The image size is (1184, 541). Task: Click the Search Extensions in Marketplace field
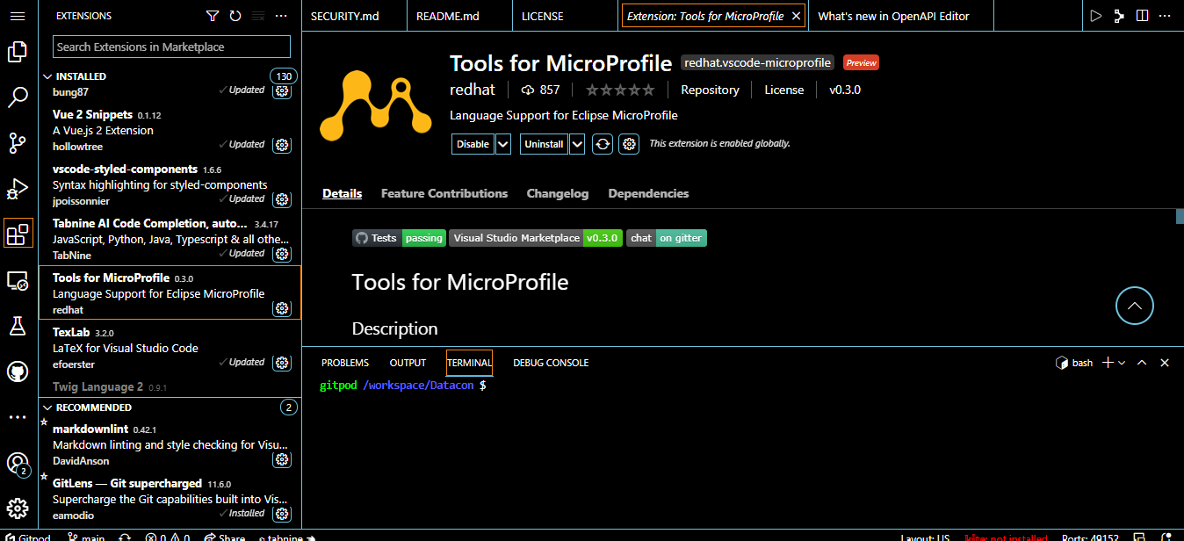[x=171, y=47]
